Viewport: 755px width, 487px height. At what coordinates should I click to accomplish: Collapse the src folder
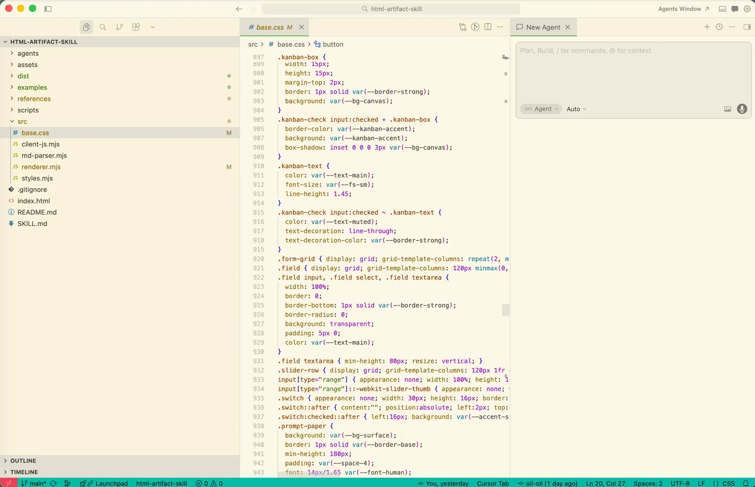(x=120, y=121)
